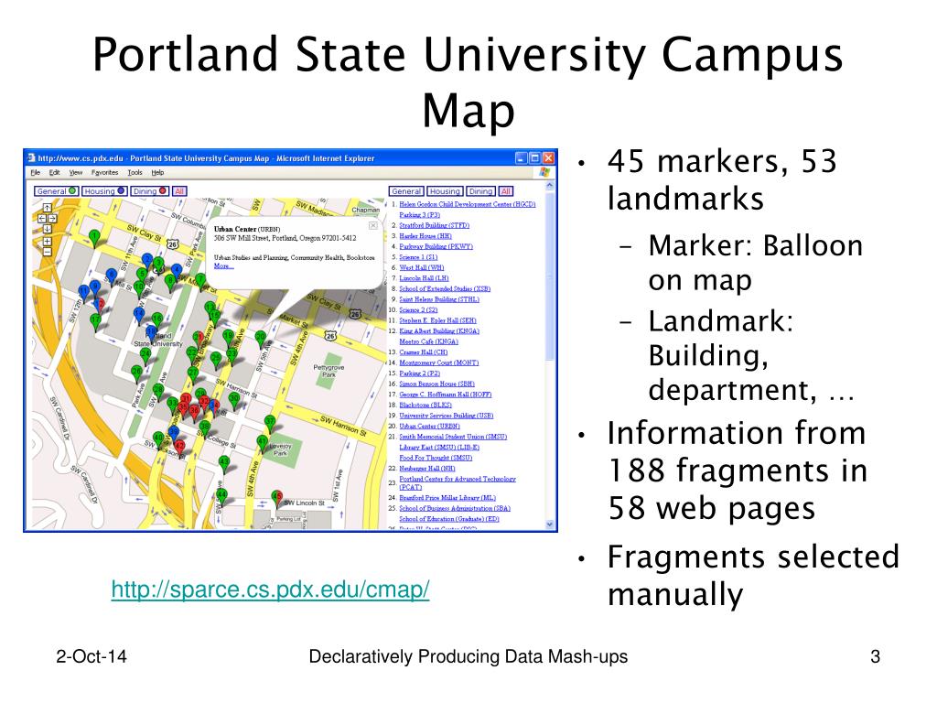The height and width of the screenshot is (703, 937).
Task: Select green map marker number 26
Action: pos(137,373)
